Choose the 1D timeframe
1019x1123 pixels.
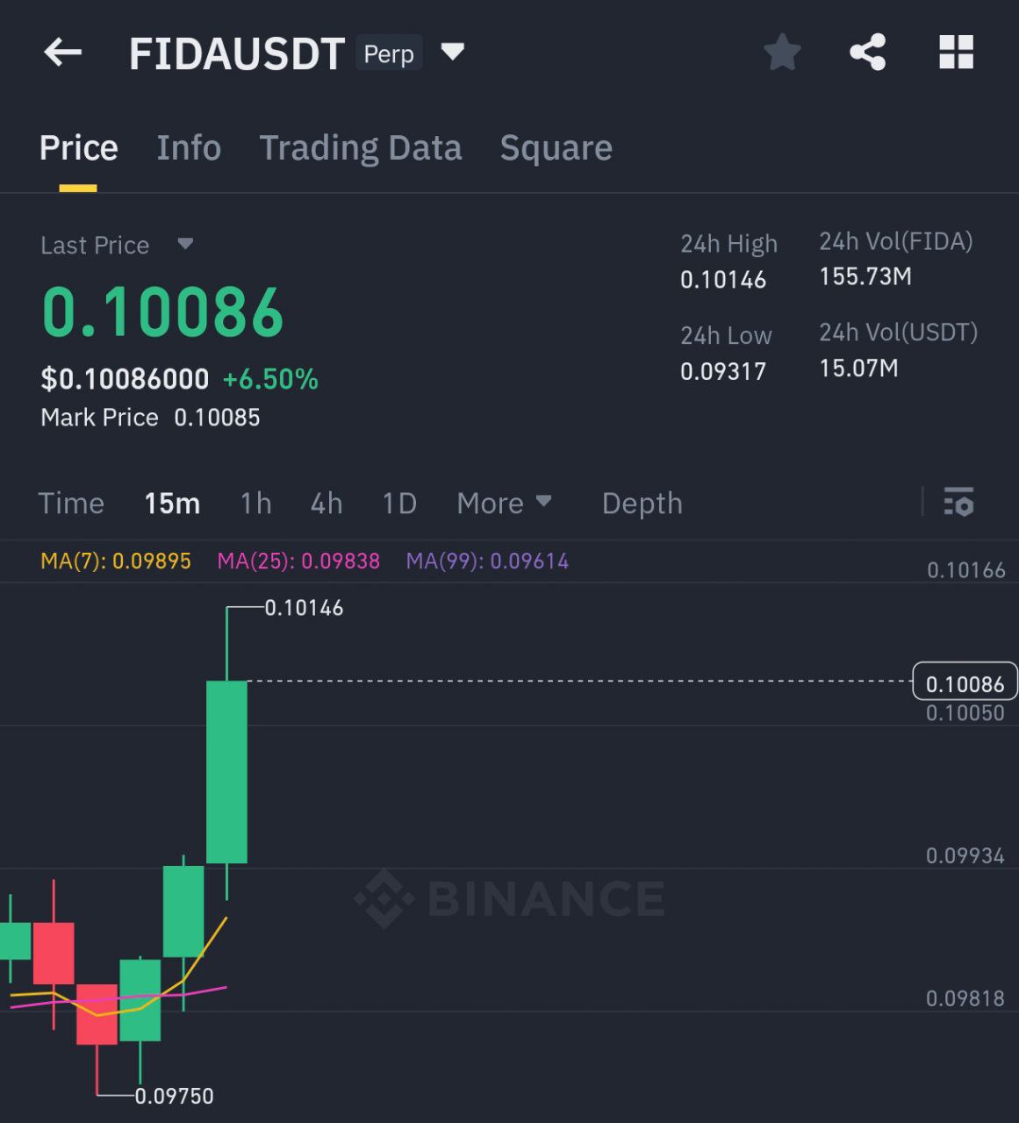click(x=399, y=503)
